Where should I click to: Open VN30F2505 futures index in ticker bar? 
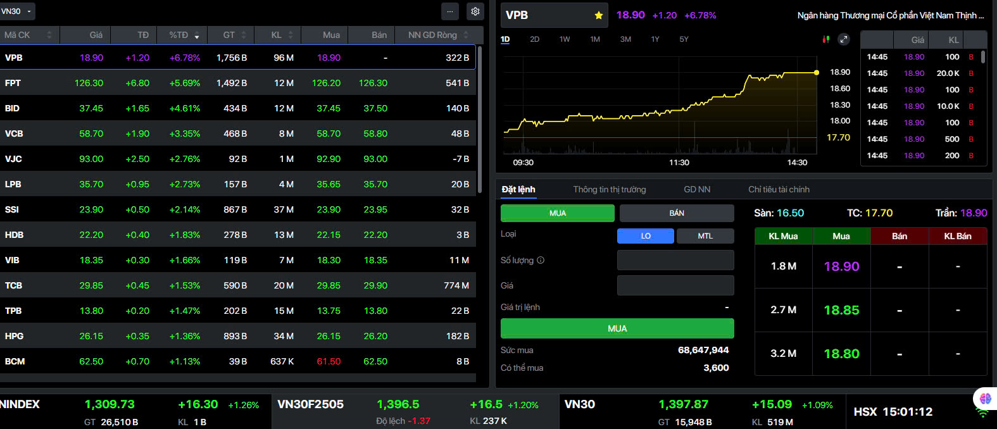click(310, 404)
